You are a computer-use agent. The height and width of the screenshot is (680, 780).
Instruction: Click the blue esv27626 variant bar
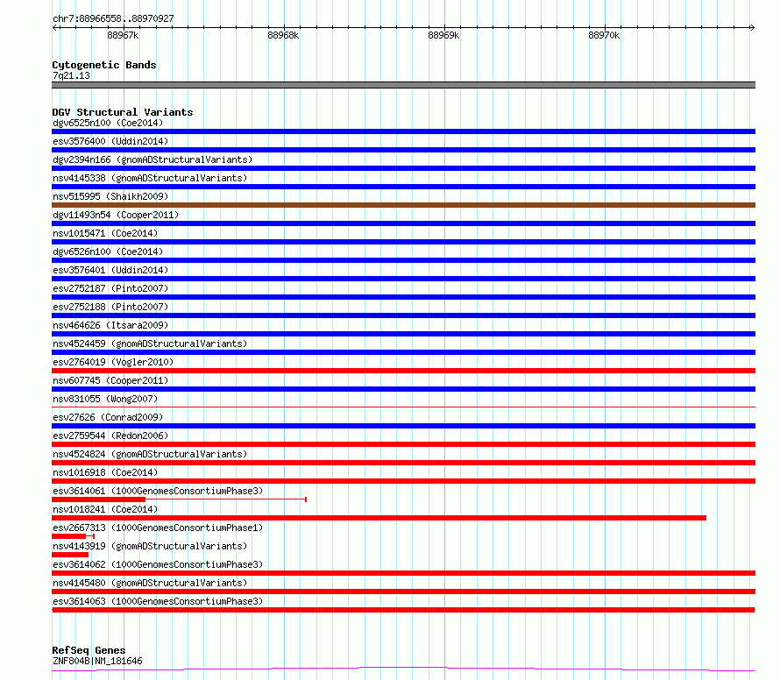pyautogui.click(x=403, y=426)
